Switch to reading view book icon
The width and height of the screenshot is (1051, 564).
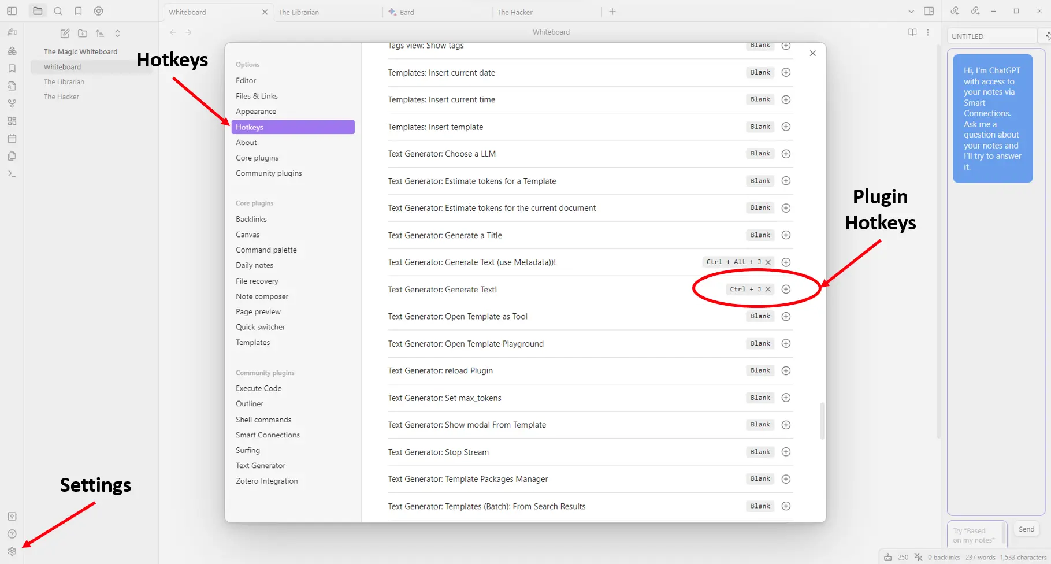point(912,32)
